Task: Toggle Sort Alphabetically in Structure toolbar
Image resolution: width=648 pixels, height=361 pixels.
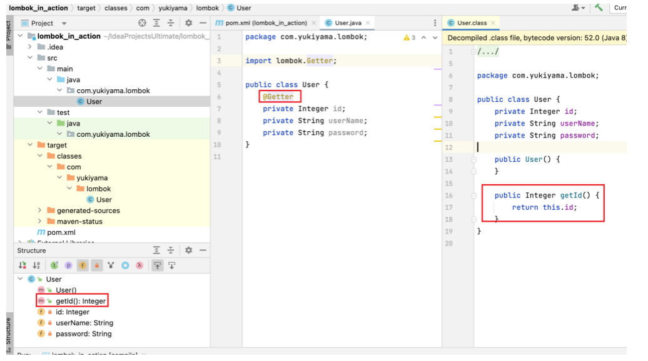Action: (36, 265)
